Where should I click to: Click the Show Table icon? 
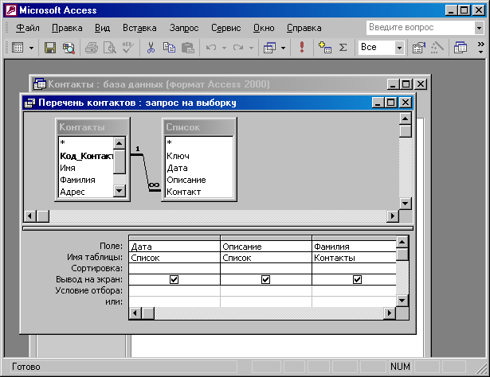(325, 48)
